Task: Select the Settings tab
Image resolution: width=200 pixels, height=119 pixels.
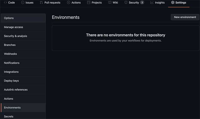Action: point(179,3)
